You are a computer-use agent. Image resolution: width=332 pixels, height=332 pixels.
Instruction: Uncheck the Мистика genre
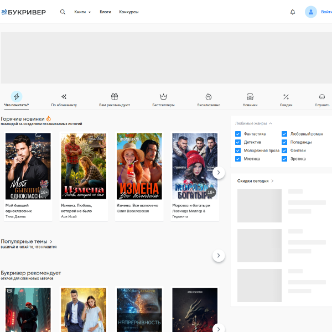click(238, 159)
